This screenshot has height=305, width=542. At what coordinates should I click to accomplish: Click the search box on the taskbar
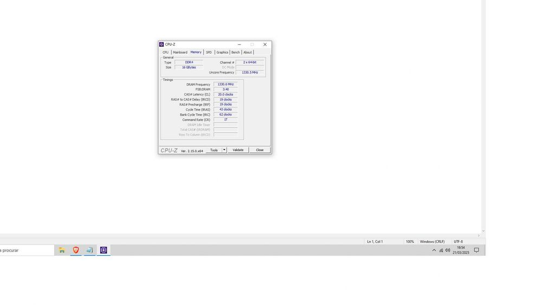pyautogui.click(x=27, y=250)
